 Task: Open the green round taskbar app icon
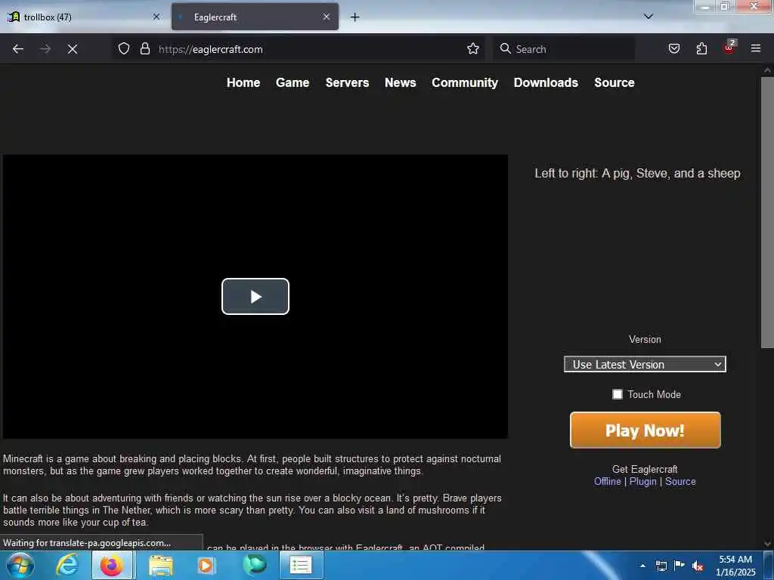[255, 565]
